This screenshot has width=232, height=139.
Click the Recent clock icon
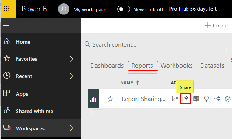[x=7, y=75]
